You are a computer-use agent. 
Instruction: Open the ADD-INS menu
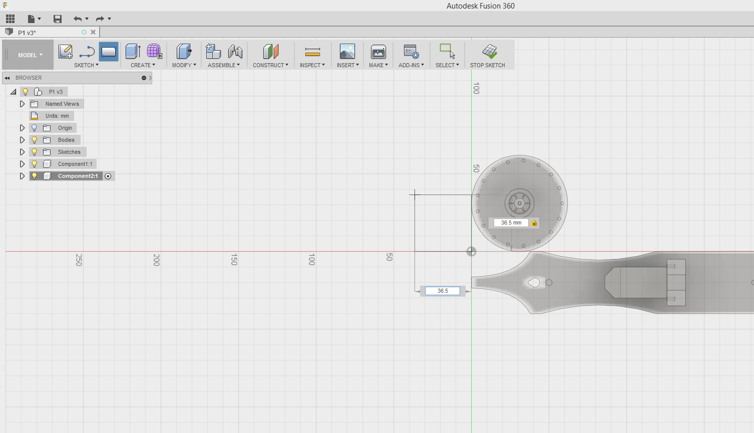point(411,65)
